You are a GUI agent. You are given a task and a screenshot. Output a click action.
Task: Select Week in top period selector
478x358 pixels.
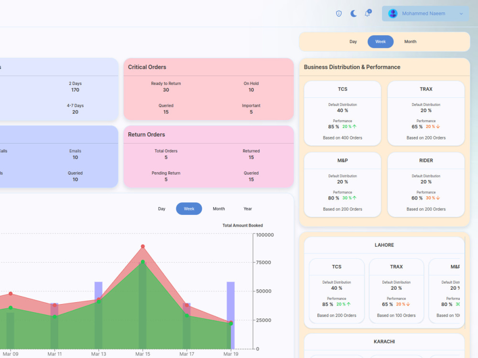(x=380, y=42)
